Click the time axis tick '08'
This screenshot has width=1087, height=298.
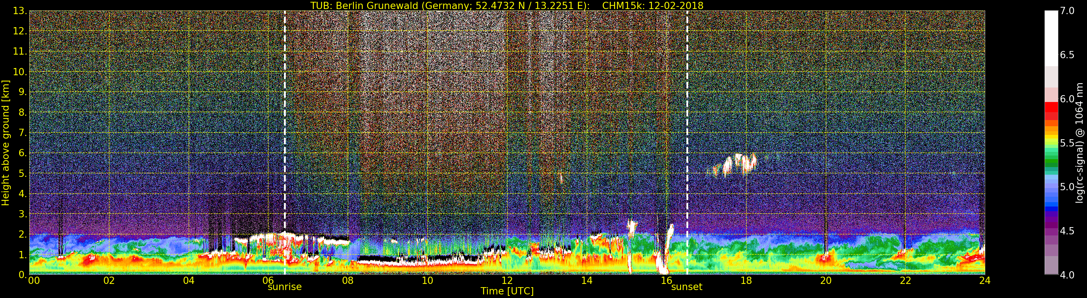[x=348, y=280]
